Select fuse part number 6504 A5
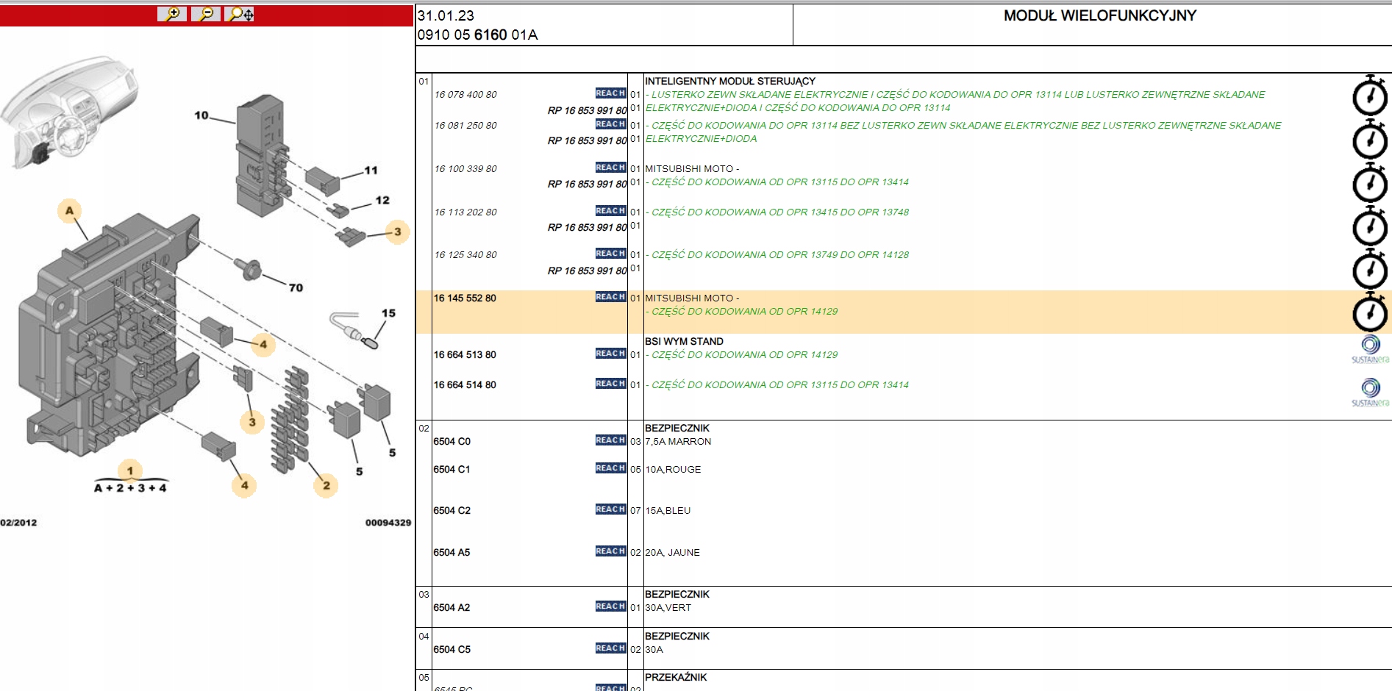1392x691 pixels. [x=451, y=553]
